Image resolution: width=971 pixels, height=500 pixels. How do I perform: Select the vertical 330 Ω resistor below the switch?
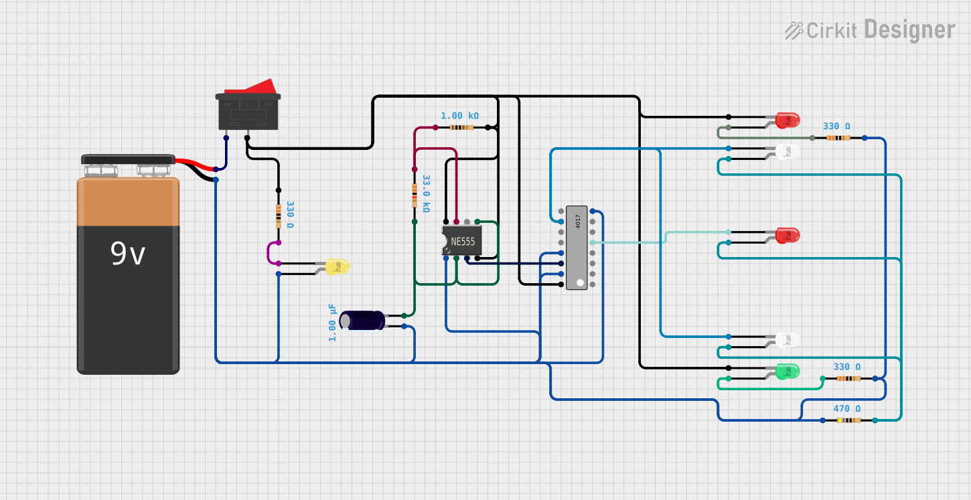pyautogui.click(x=279, y=216)
